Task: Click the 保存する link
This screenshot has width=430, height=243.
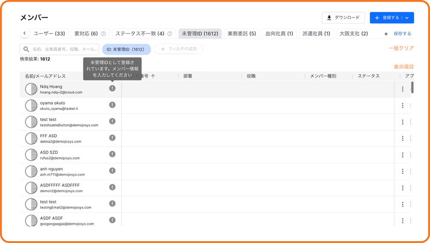Action: [x=402, y=34]
